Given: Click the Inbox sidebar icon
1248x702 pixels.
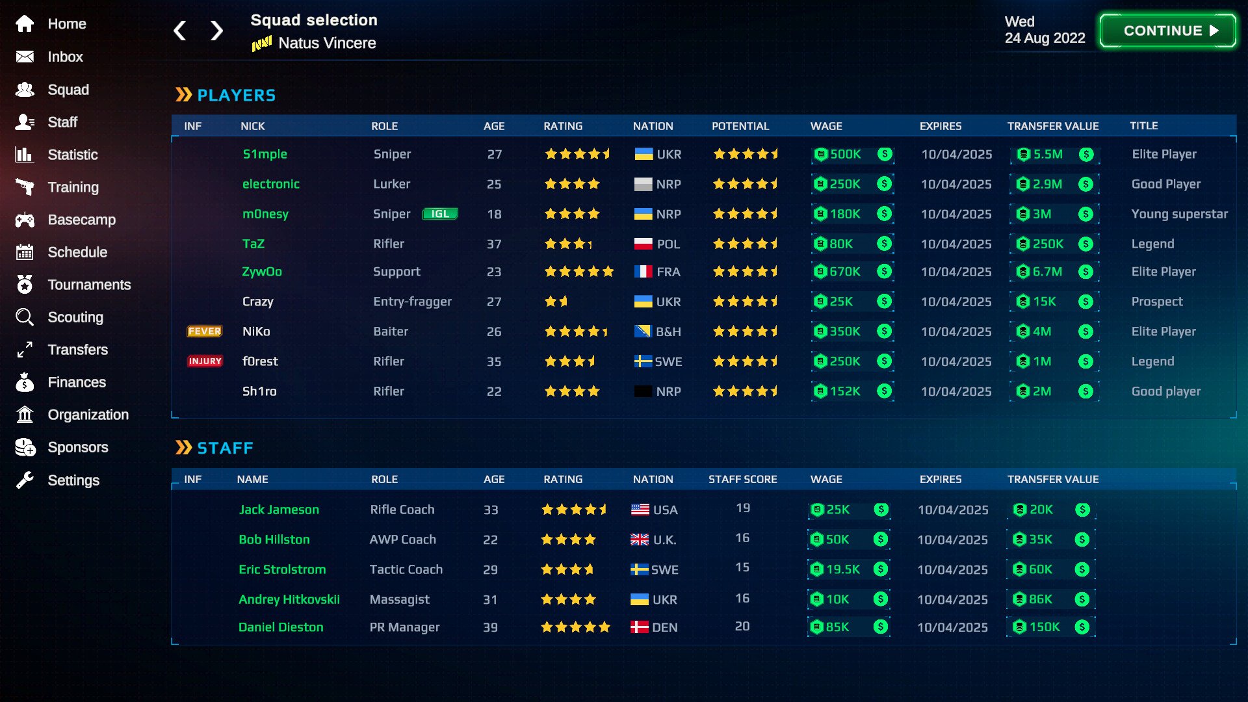Looking at the screenshot, I should [26, 56].
